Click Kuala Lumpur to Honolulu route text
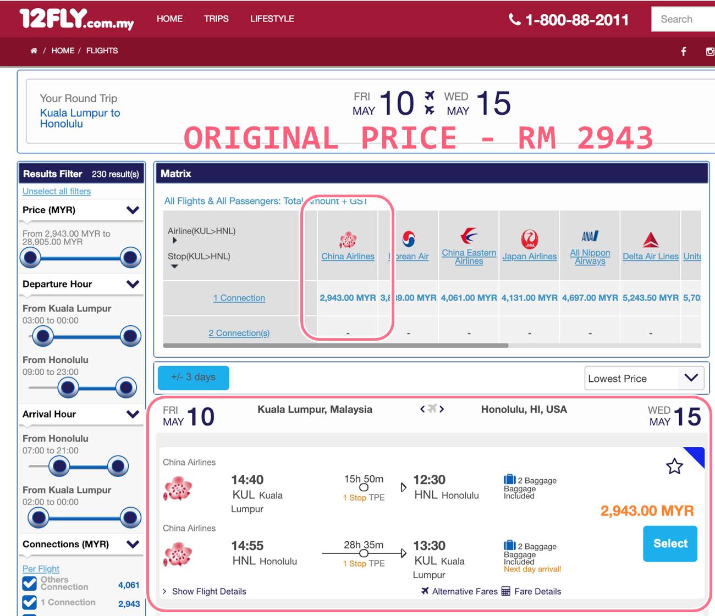 (80, 118)
